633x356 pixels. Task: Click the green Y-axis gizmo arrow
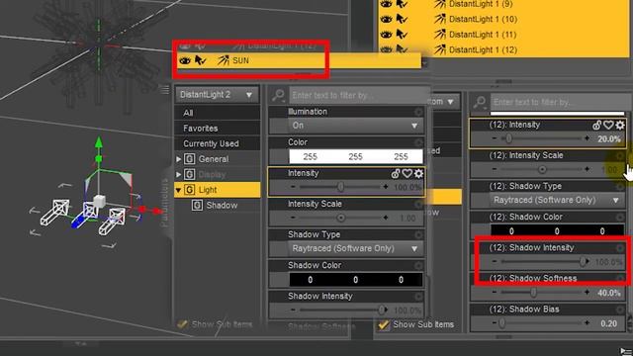99,142
